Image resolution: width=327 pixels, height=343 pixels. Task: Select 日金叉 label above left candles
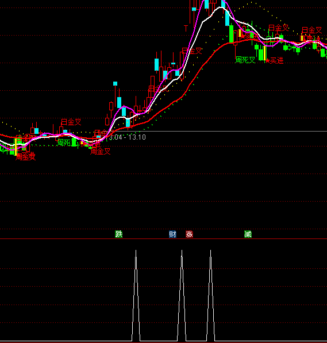click(x=71, y=122)
